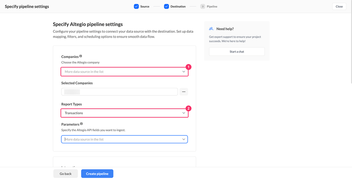Click the 'Selected Companies' label
The width and height of the screenshot is (352, 180).
coord(77,83)
